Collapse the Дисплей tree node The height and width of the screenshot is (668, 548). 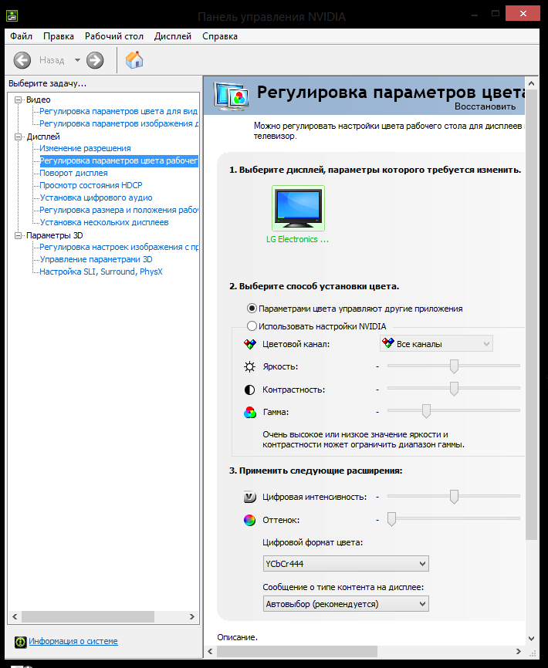click(x=19, y=137)
